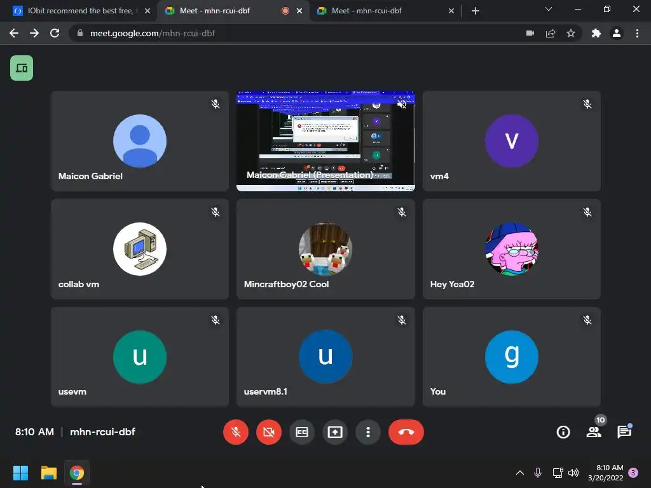
Task: Click the vm4 avatar
Action: coord(512,141)
